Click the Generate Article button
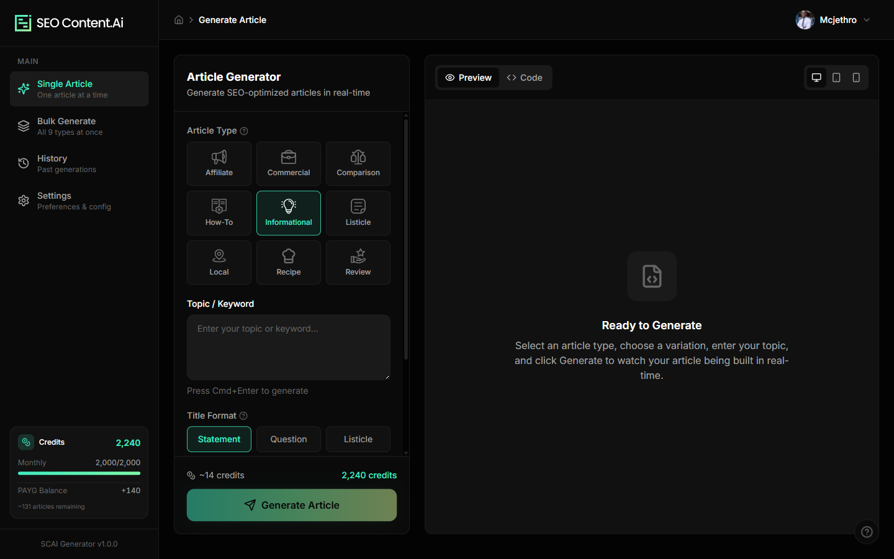This screenshot has width=894, height=559. (292, 505)
